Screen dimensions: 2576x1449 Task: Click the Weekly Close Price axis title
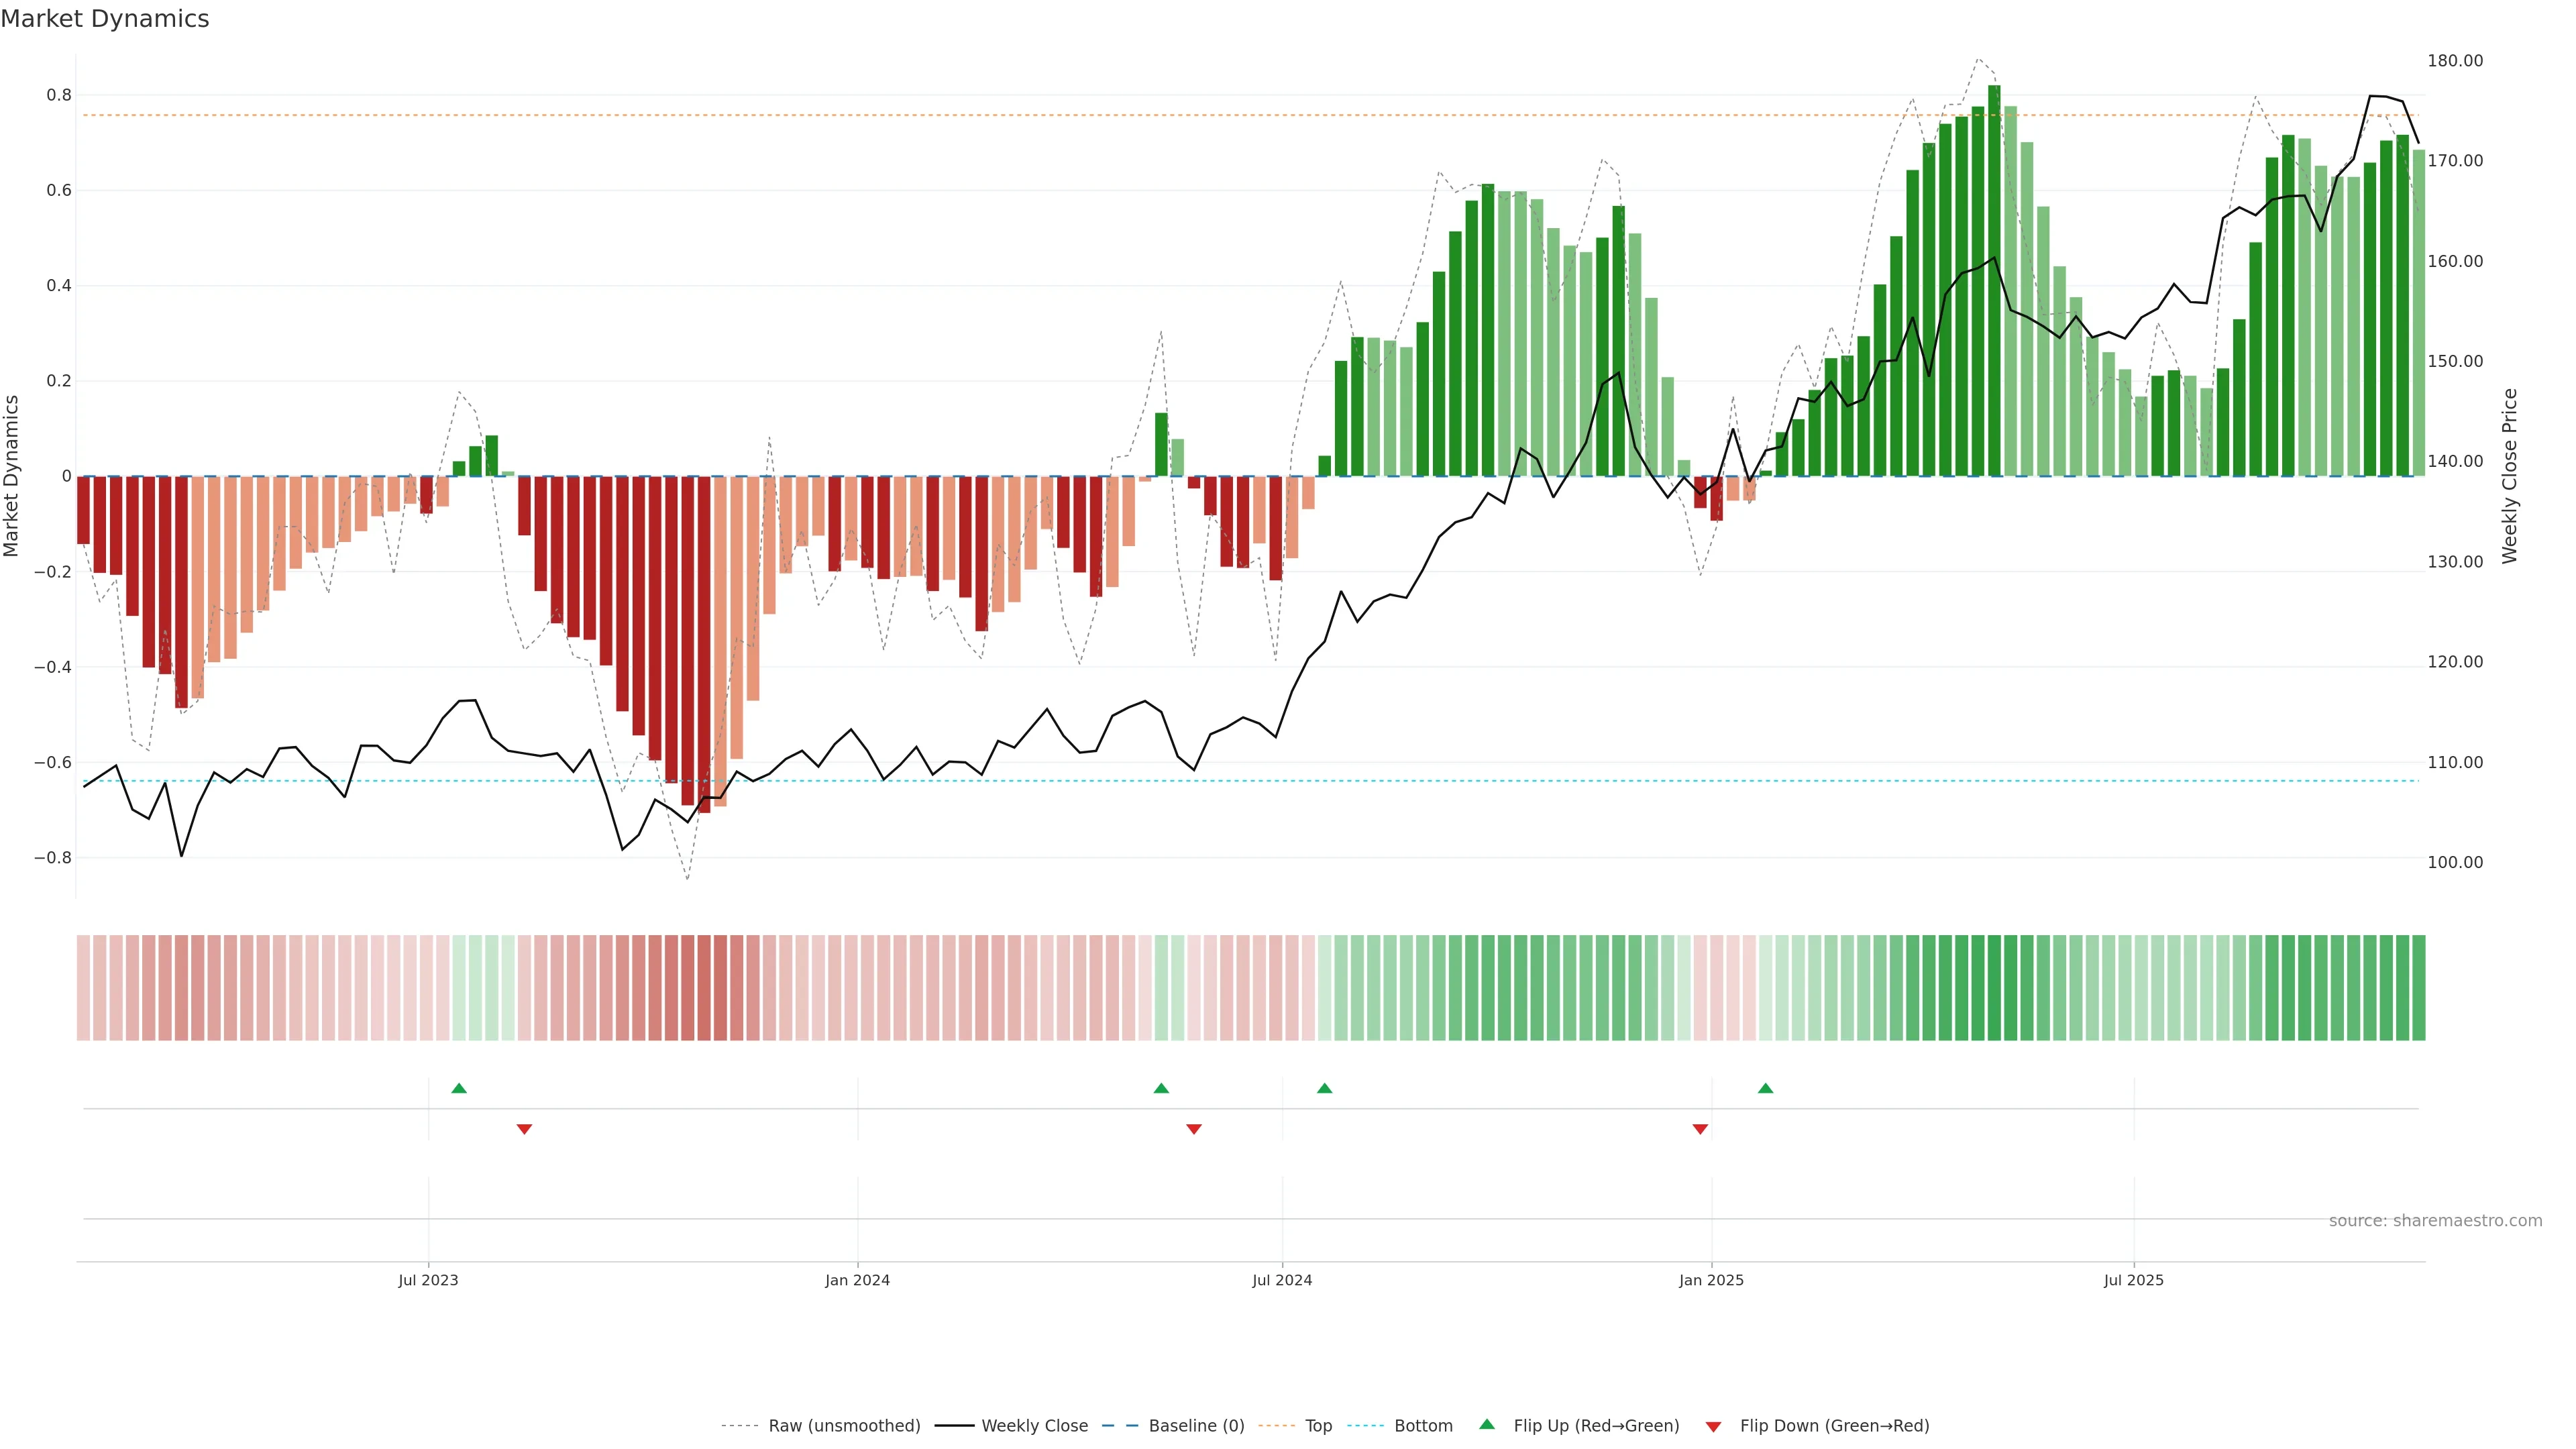point(2509,476)
